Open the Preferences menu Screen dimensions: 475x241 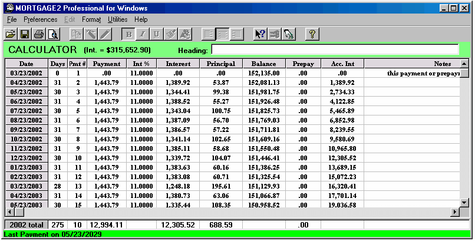(40, 19)
